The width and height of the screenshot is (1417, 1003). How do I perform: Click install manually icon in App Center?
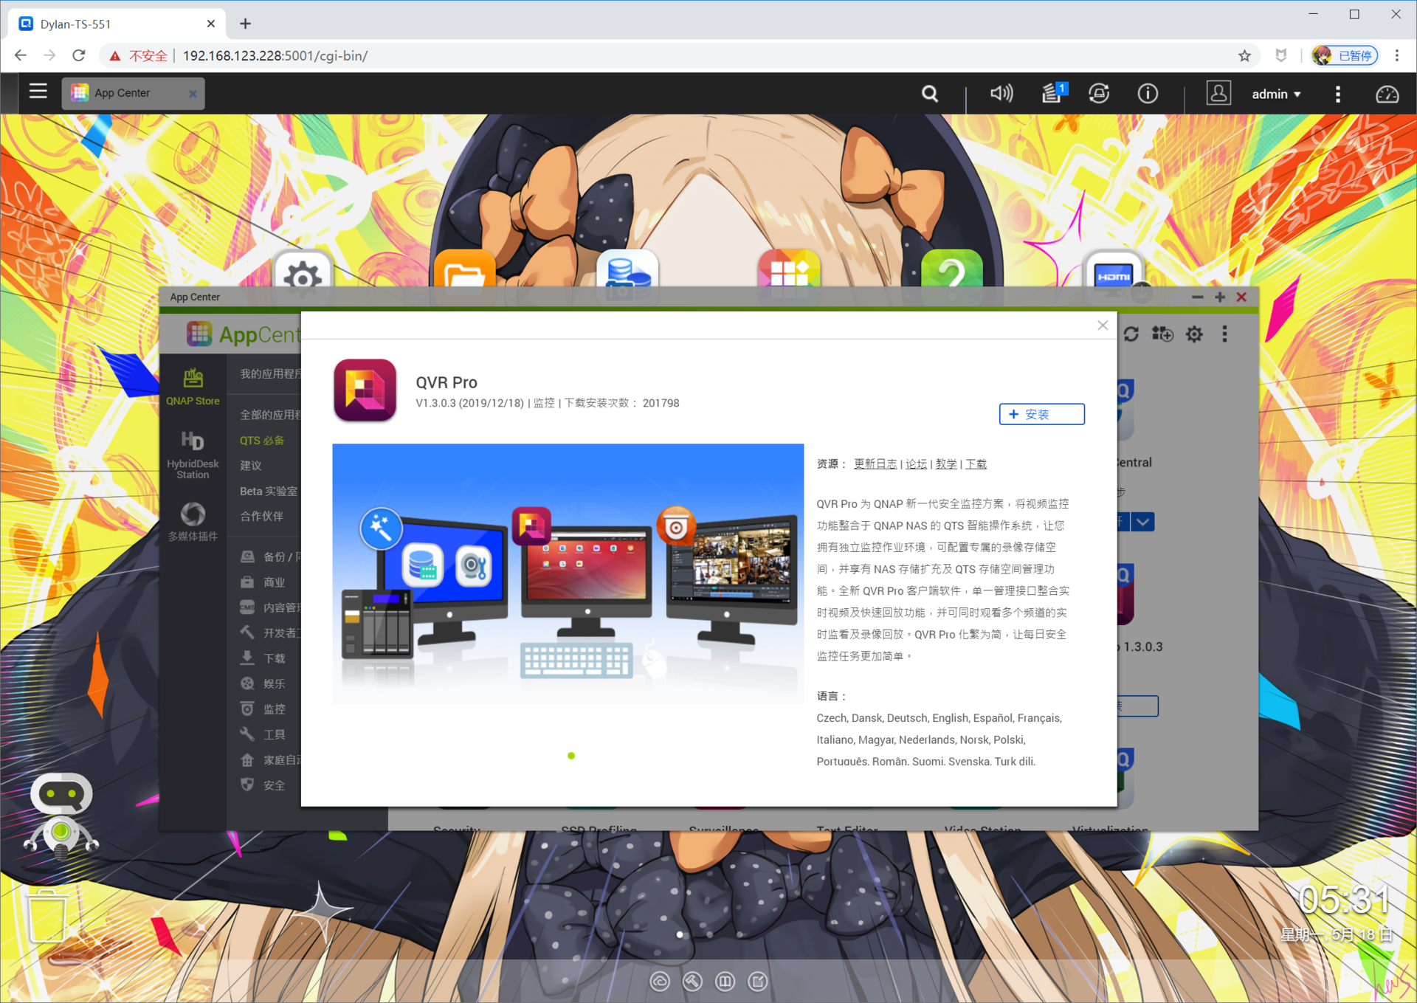(1162, 334)
